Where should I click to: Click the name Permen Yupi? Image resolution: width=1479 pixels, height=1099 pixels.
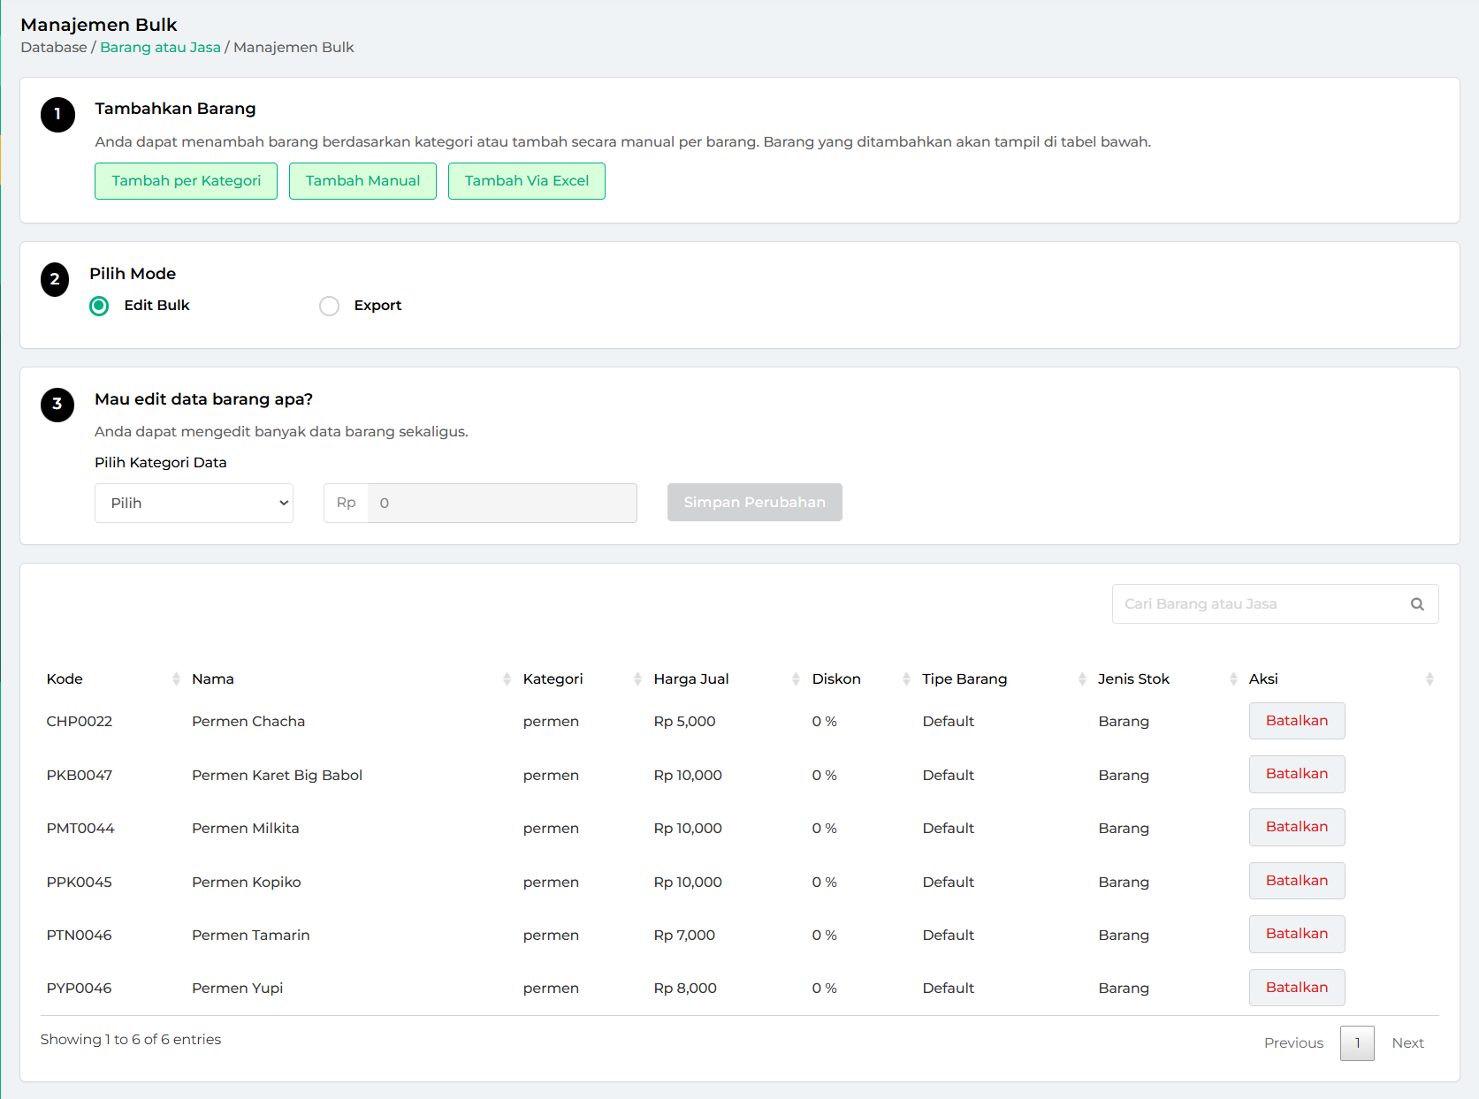coord(238,989)
